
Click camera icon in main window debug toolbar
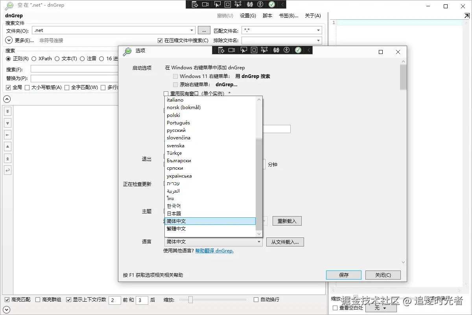tap(205, 4)
